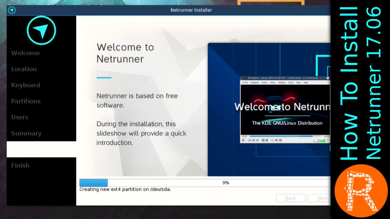Click the "Welcome to Netrunner" slideshow heading

(125, 53)
